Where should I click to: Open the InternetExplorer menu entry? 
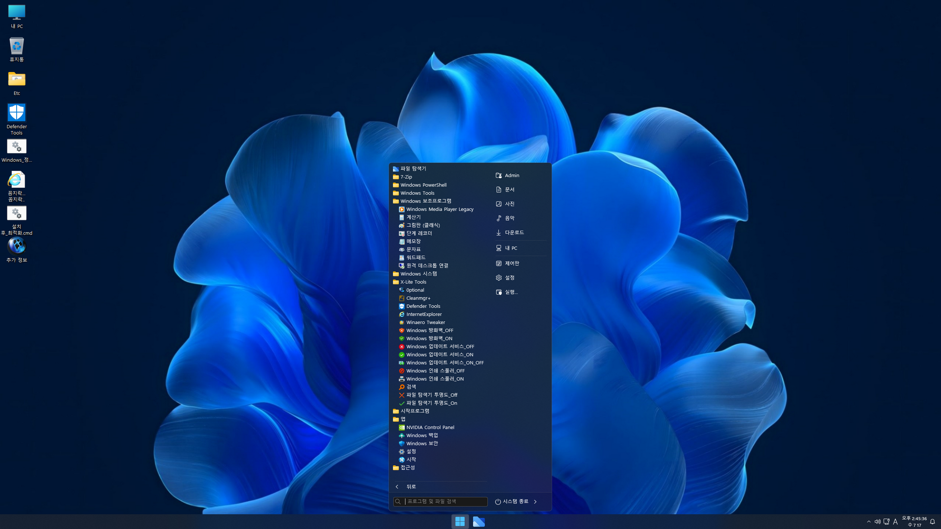[423, 314]
